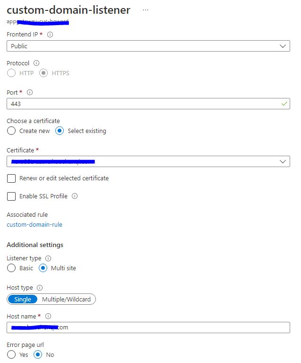The height and width of the screenshot is (363, 301).
Task: Select the Single host type option
Action: [x=23, y=299]
